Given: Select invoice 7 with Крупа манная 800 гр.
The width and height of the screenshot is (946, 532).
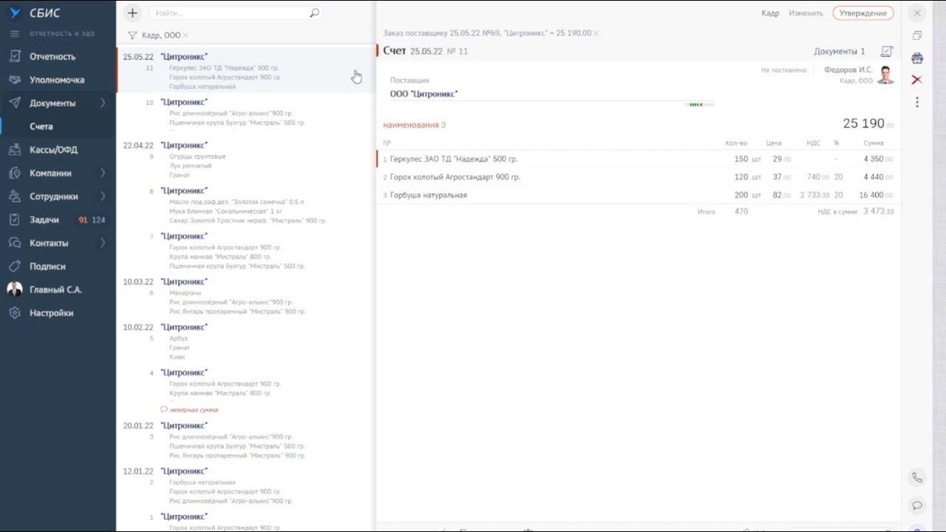Looking at the screenshot, I should tap(245, 251).
